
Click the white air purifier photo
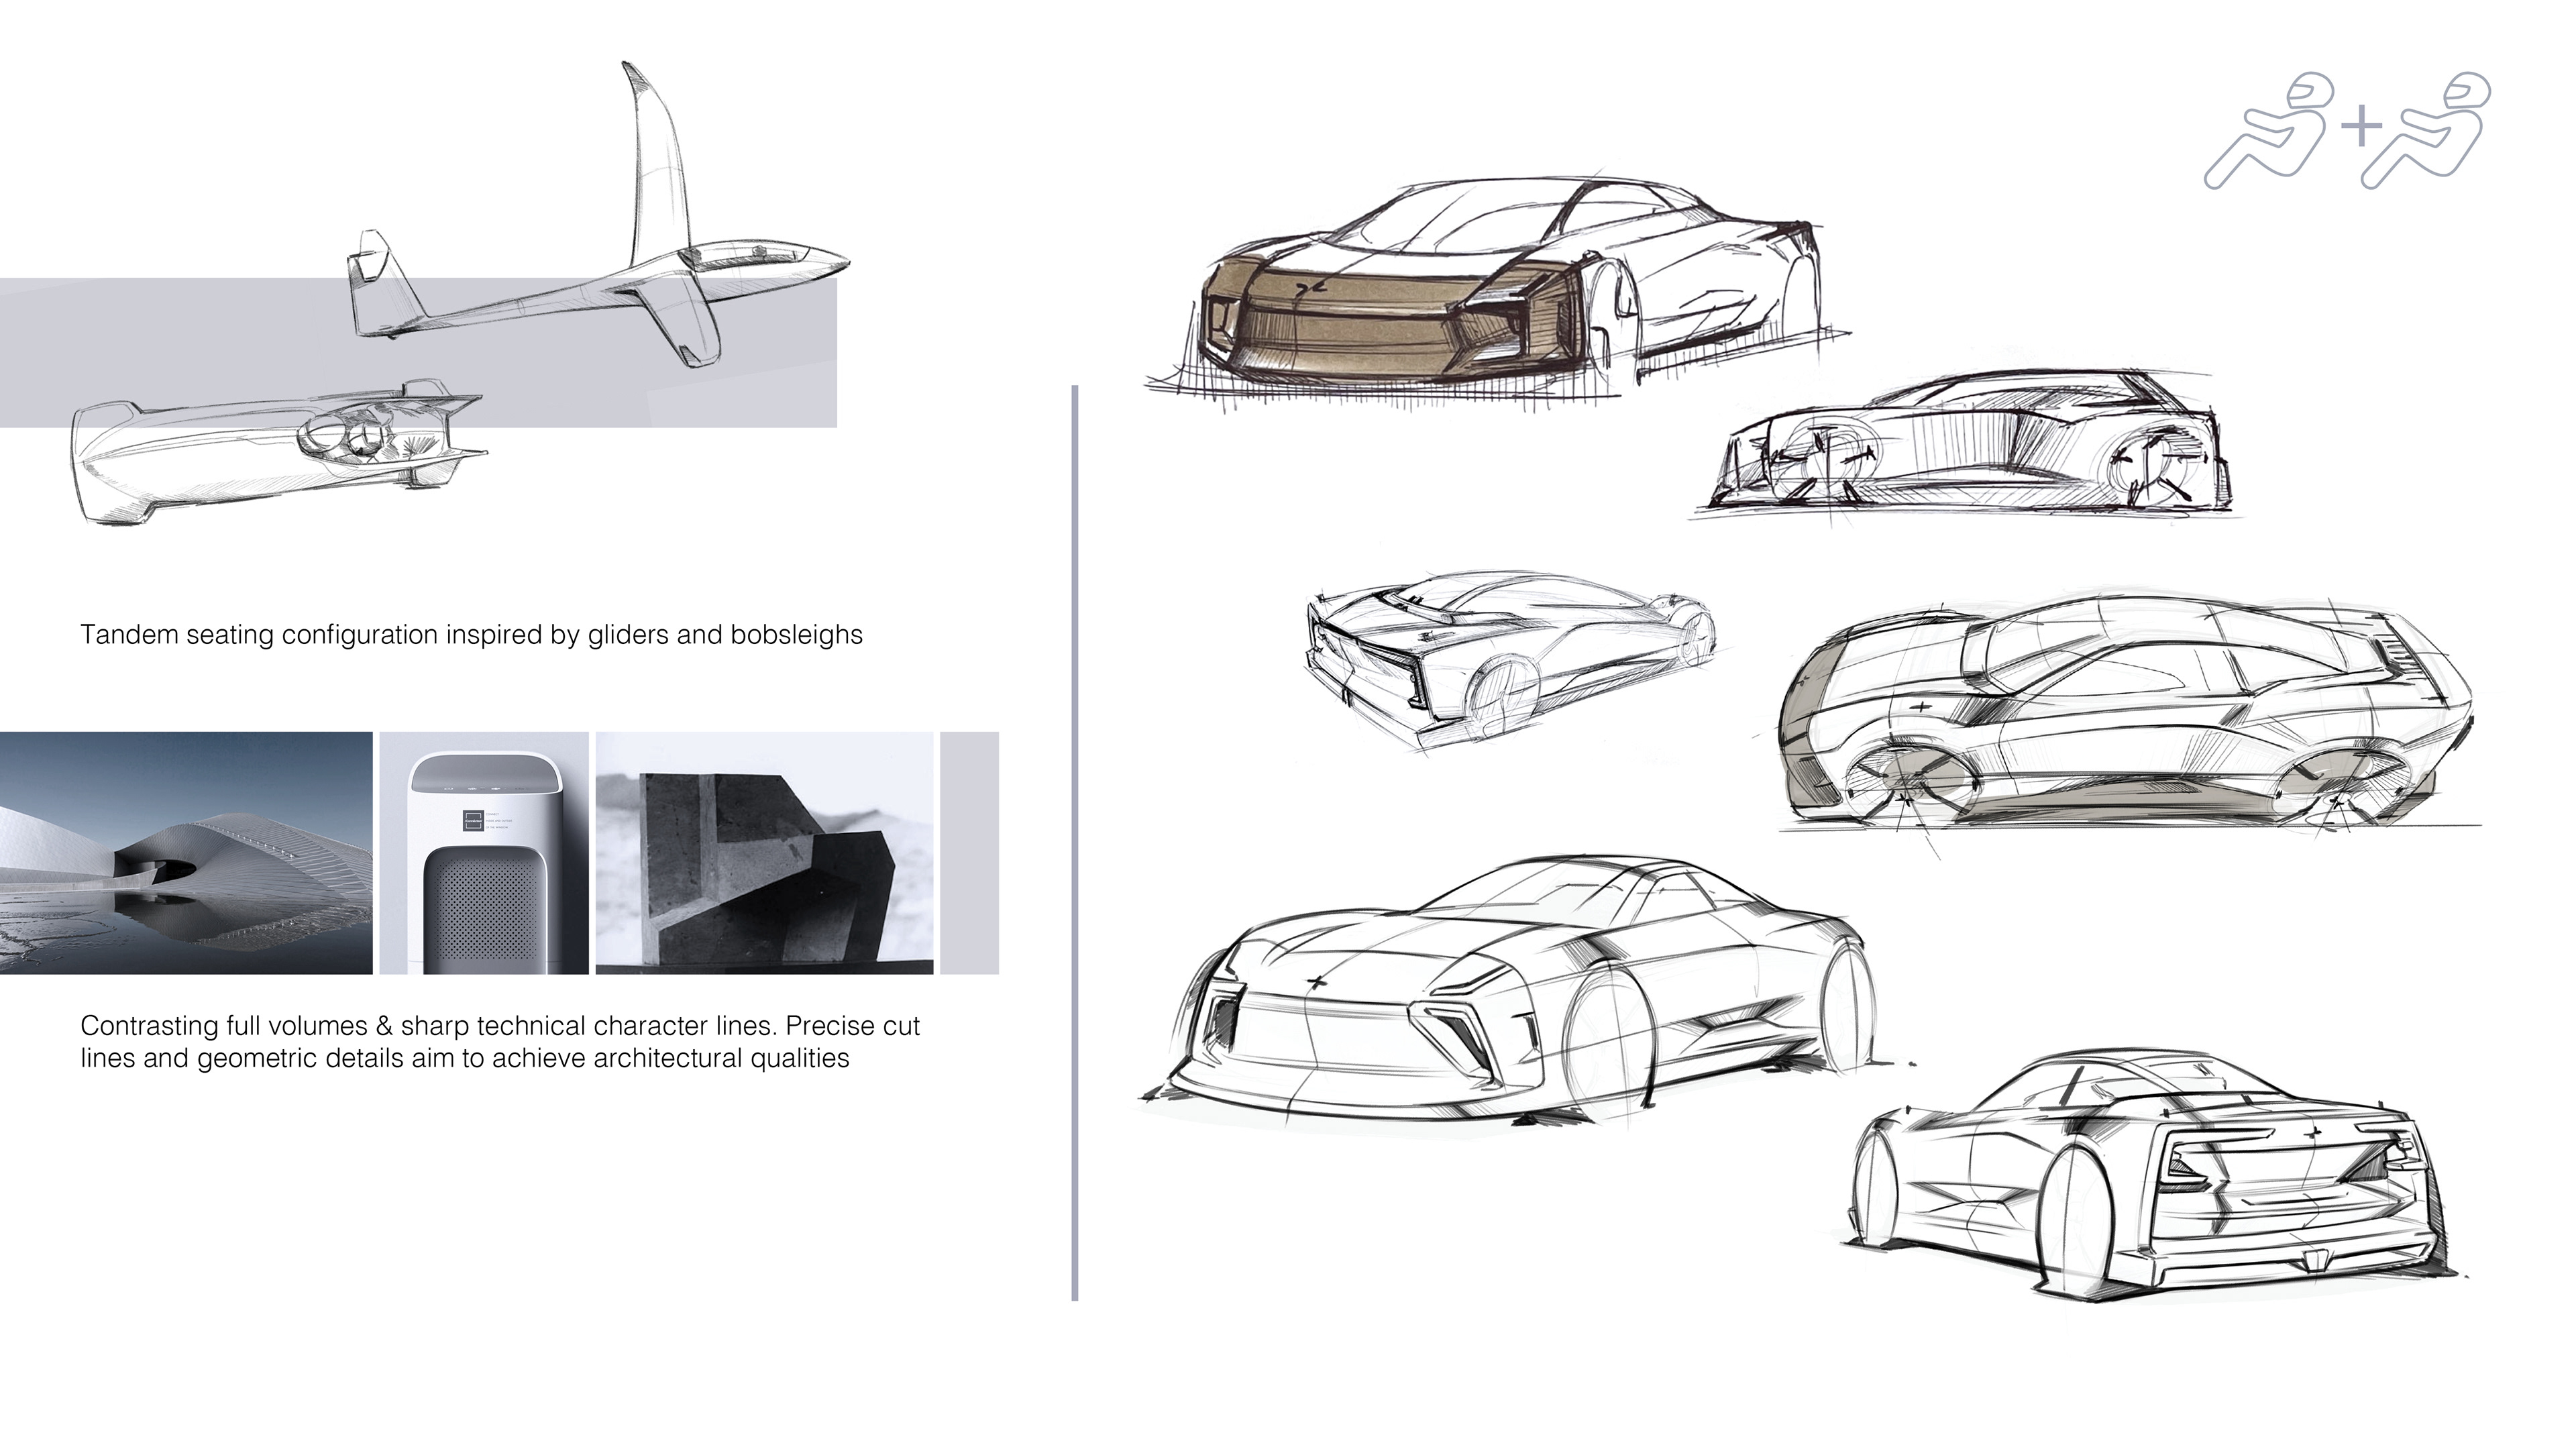tap(484, 853)
